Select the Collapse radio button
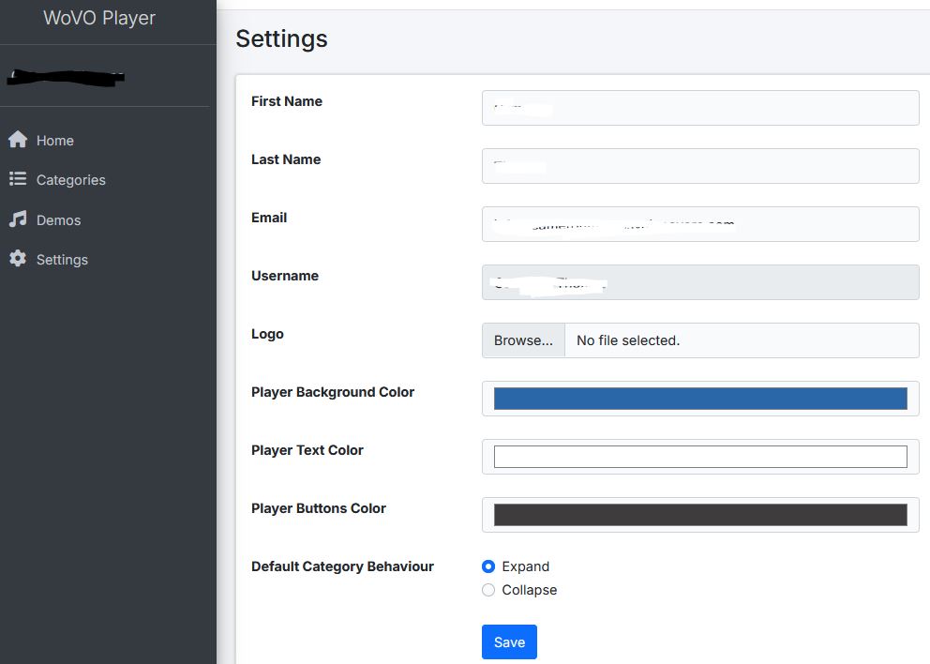The image size is (930, 664). tap(488, 590)
